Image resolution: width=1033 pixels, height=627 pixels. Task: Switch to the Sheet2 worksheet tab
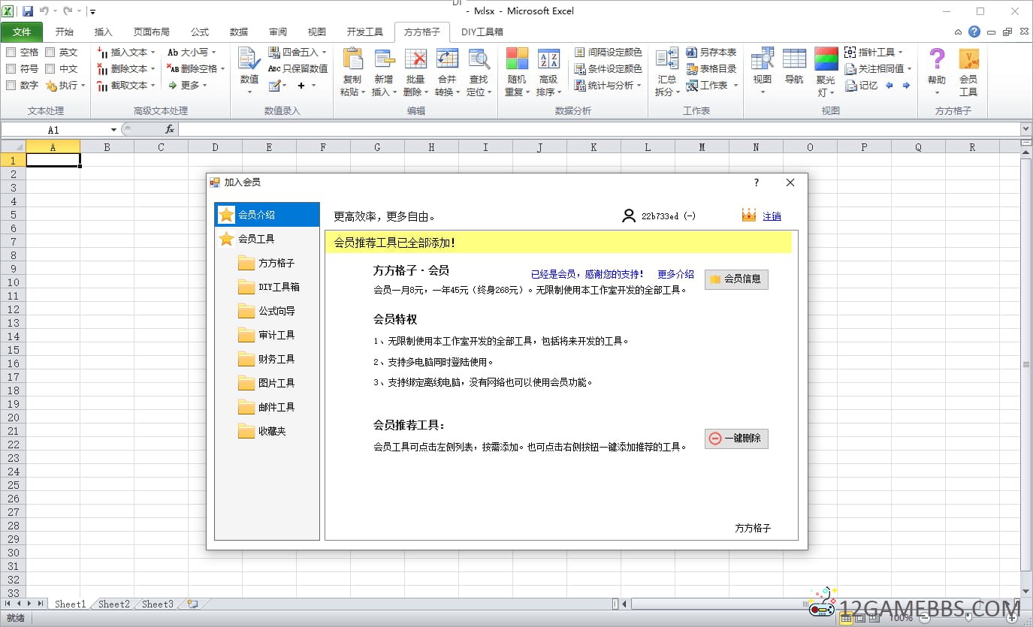(114, 604)
